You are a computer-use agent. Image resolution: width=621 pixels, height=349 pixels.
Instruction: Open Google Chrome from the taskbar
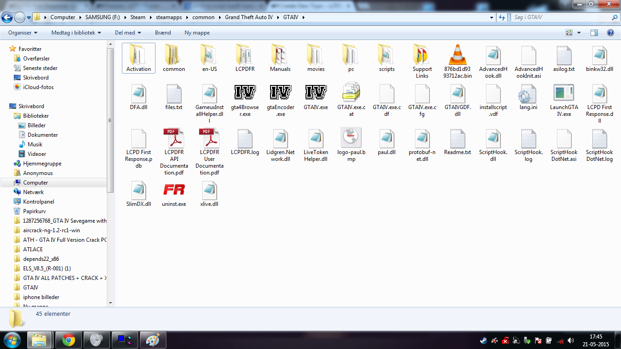69,340
